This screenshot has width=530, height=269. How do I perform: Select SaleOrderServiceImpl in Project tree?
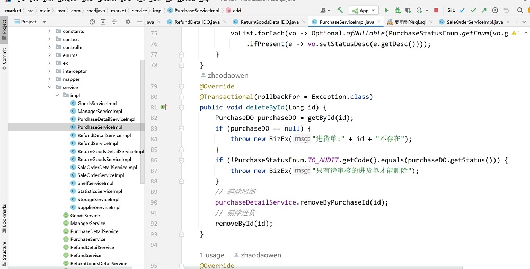pos(101,175)
